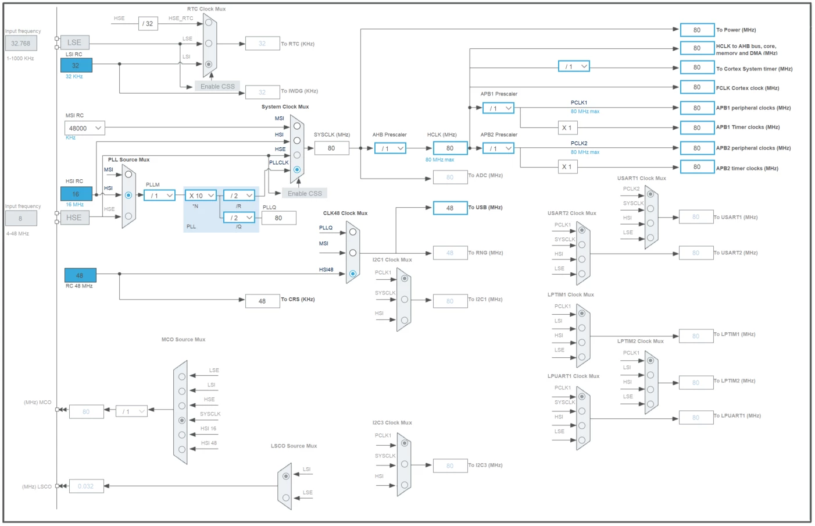Click the LSI RC 32 KHz block
The width and height of the screenshot is (815, 526).
pyautogui.click(x=76, y=65)
